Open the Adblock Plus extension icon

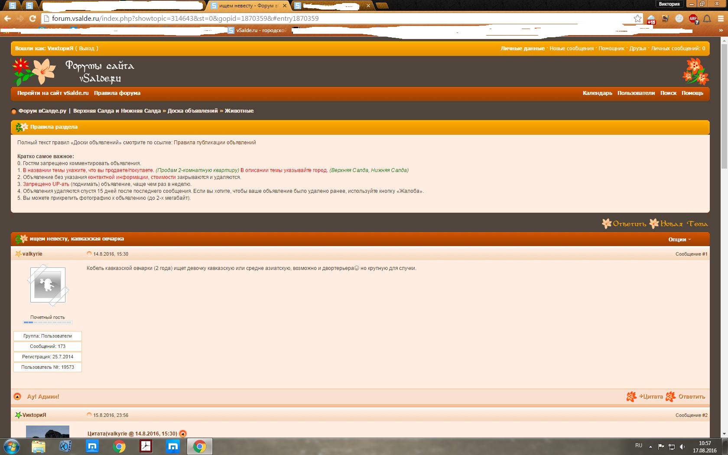point(693,19)
